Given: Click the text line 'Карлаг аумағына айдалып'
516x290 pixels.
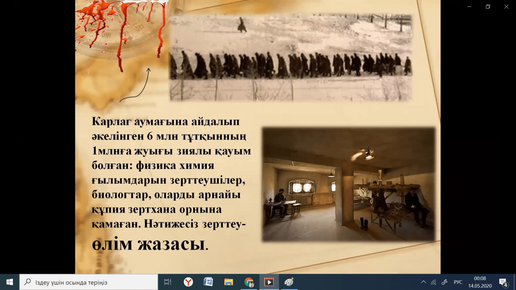Looking at the screenshot, I should click(166, 121).
